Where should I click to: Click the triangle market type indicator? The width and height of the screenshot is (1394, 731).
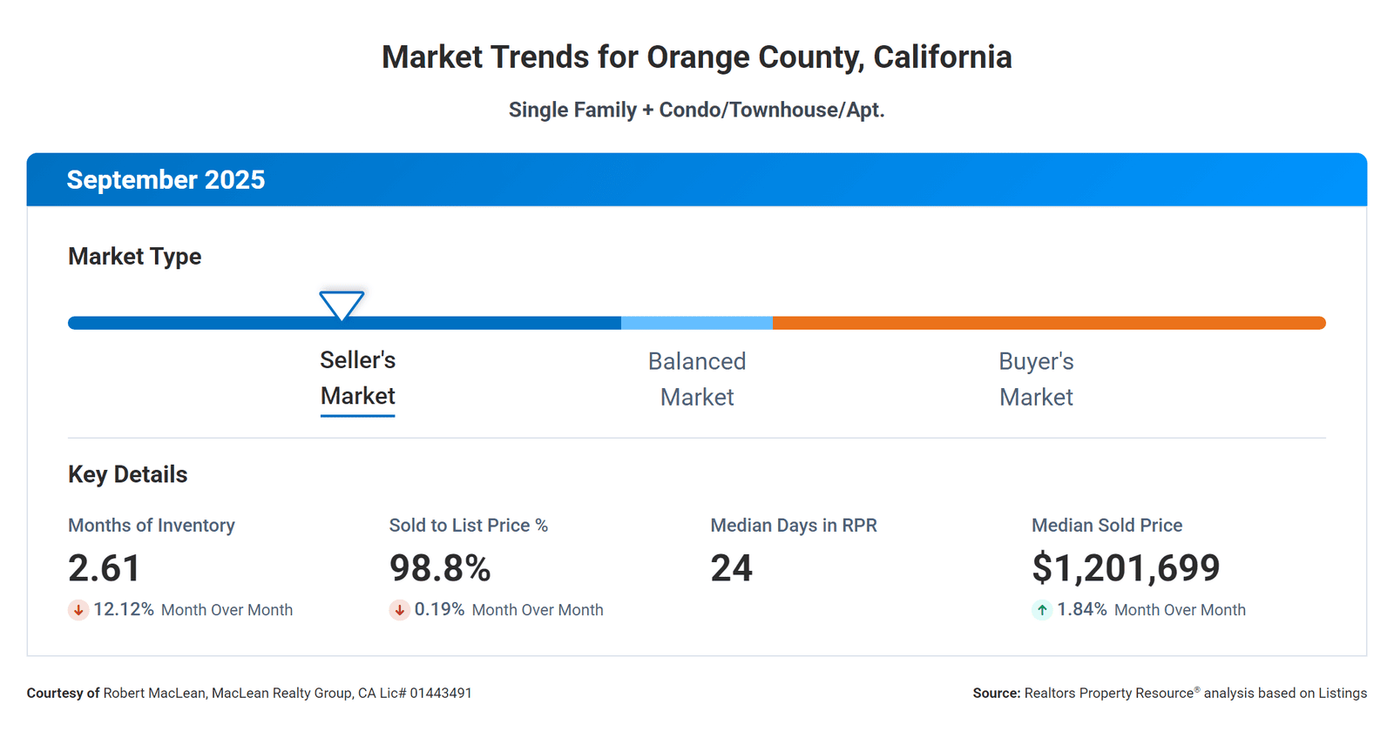342,305
